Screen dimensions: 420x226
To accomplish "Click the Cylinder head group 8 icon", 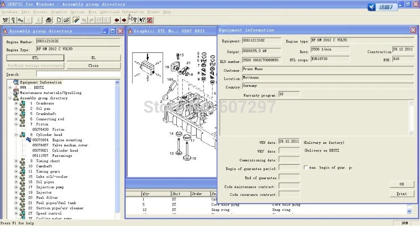I will pos(22,135).
